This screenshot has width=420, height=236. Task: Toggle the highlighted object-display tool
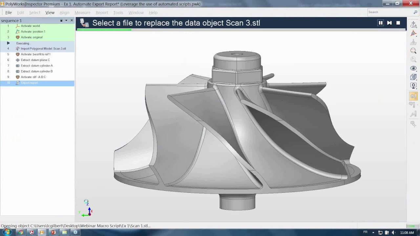coord(413,96)
